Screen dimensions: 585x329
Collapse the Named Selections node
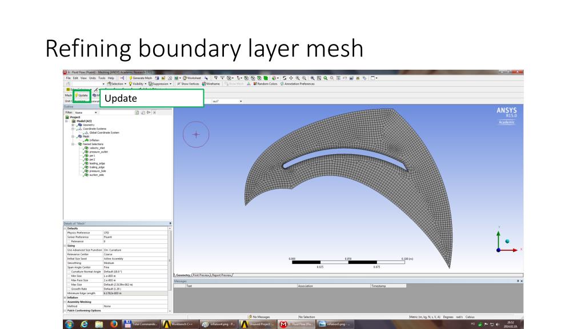click(x=73, y=144)
